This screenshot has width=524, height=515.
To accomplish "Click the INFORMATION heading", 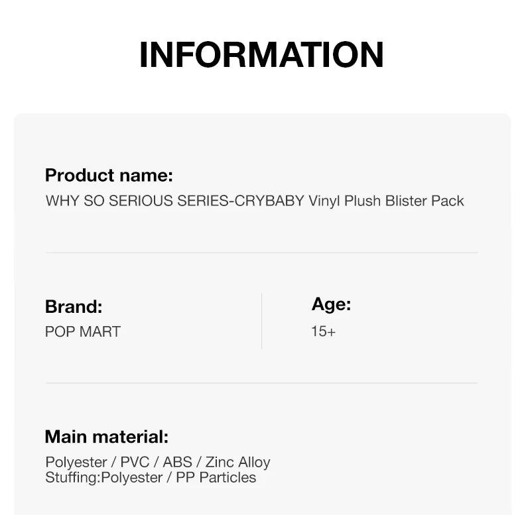I will coord(261,55).
